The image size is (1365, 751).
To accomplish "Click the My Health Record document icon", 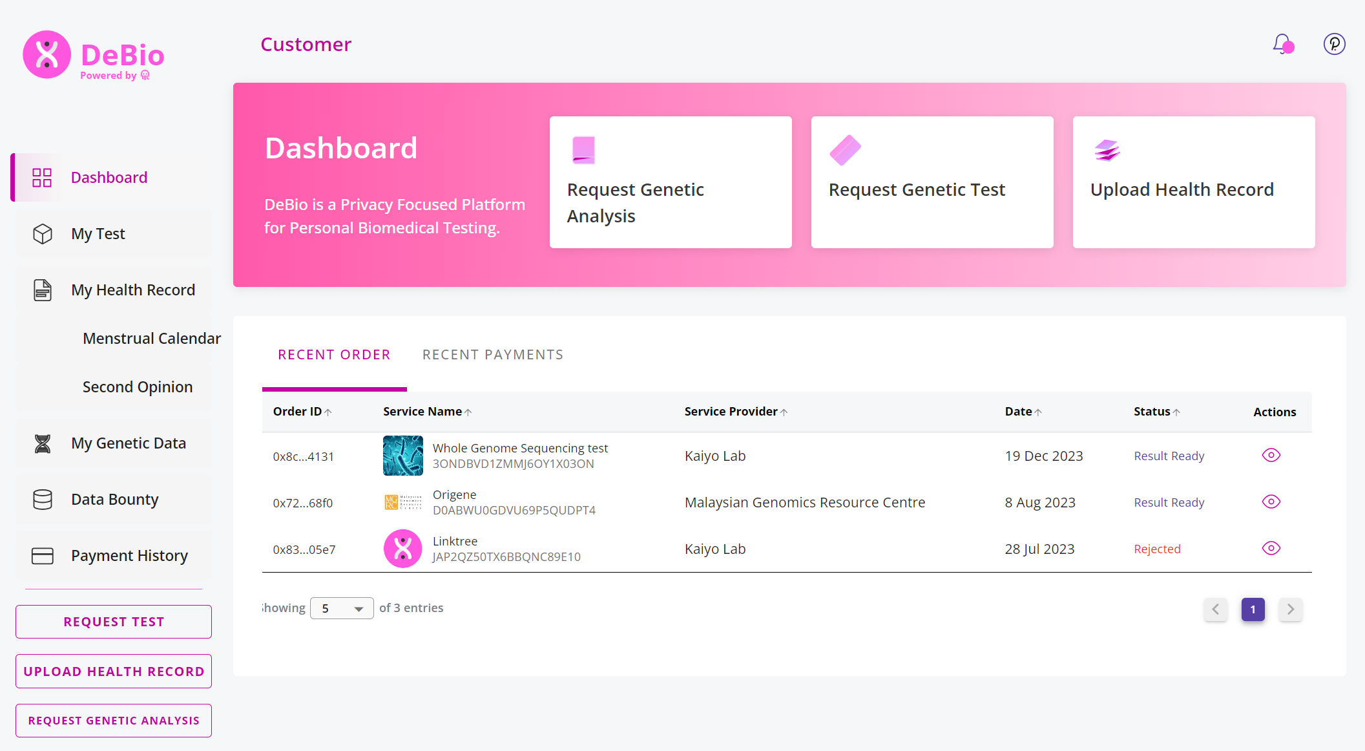I will [x=43, y=290].
